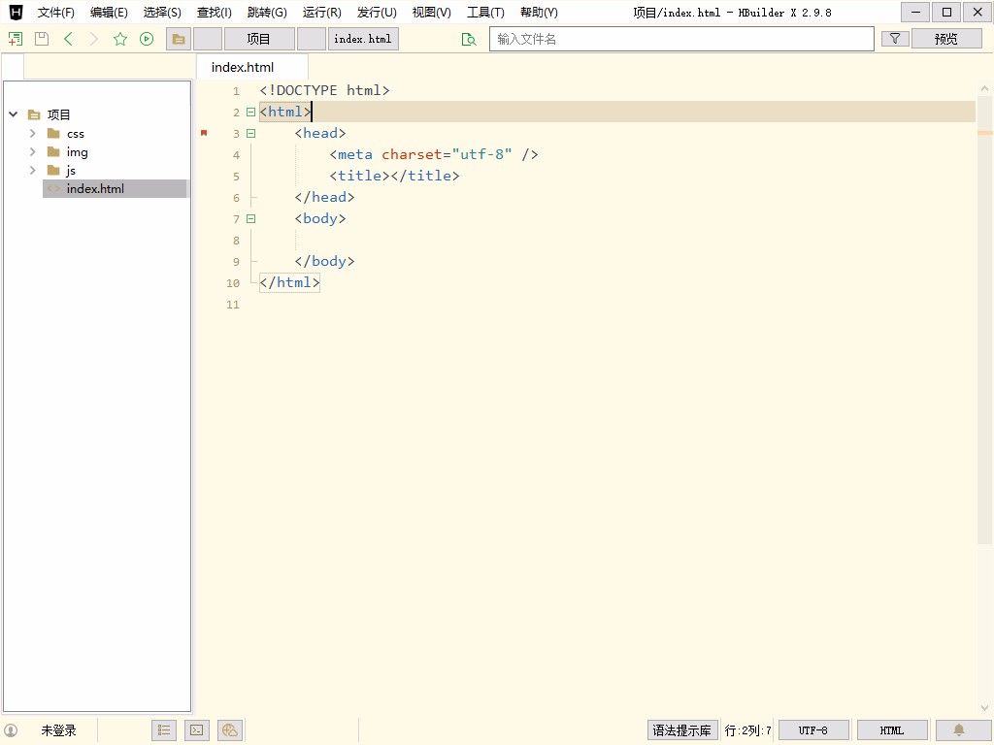Click the new file icon in toolbar
The height and width of the screenshot is (745, 994).
click(x=15, y=39)
